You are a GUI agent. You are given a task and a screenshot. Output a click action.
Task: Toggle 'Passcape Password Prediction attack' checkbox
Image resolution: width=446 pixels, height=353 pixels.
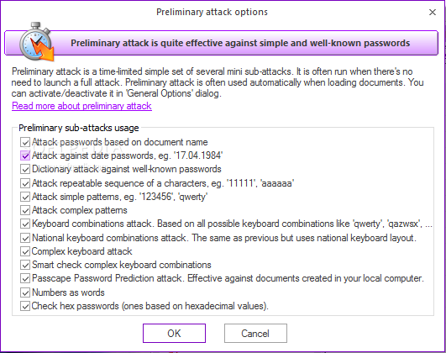click(x=25, y=278)
